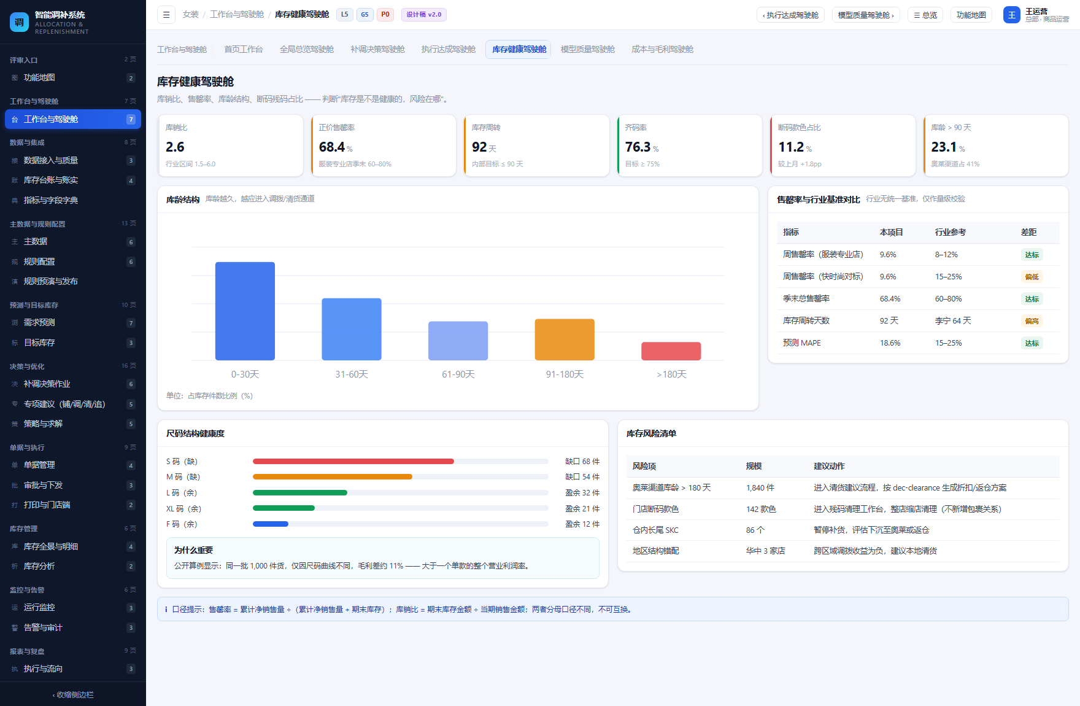Viewport: 1080px width, 706px height.
Task: Click the hamburger menu icon in top bar
Action: 166,15
